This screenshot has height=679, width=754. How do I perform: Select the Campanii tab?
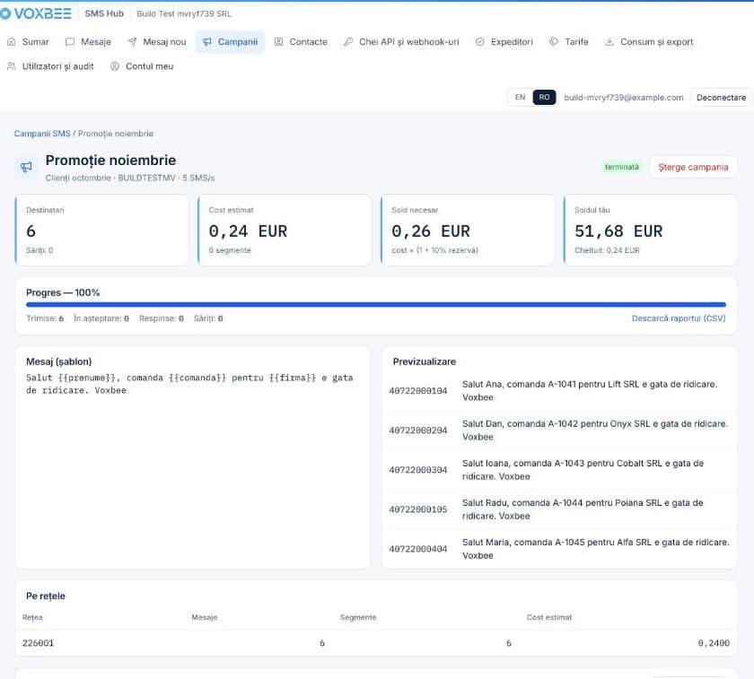[231, 42]
